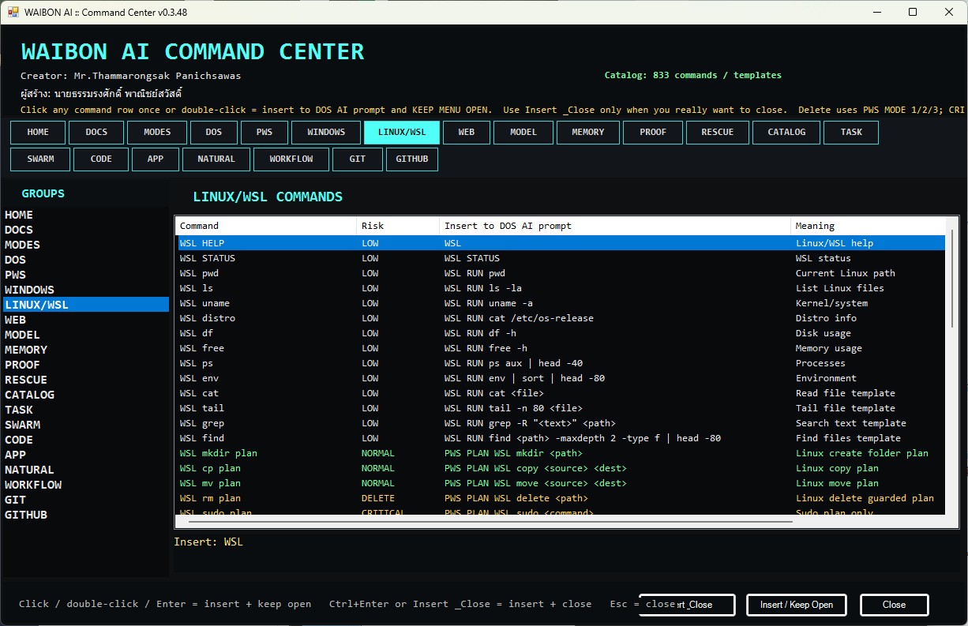Screen dimensions: 968x626
Task: Pick the WSL ls row
Action: [x=561, y=288]
